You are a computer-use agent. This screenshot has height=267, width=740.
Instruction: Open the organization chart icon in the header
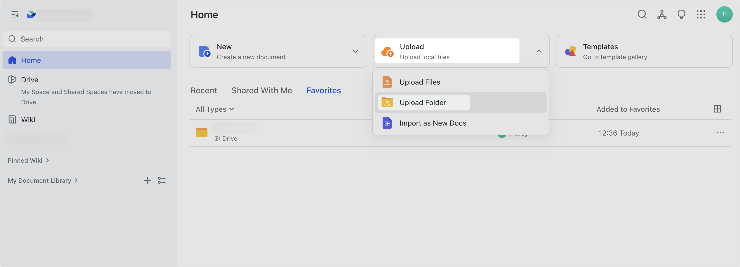[x=662, y=14]
